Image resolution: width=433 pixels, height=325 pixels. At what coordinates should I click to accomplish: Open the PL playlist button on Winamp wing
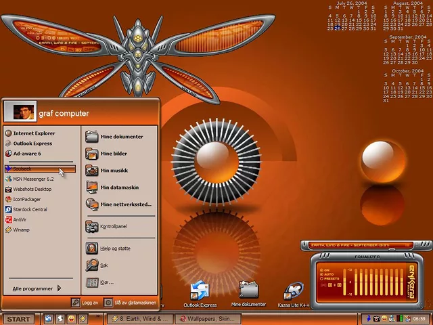coord(63,49)
